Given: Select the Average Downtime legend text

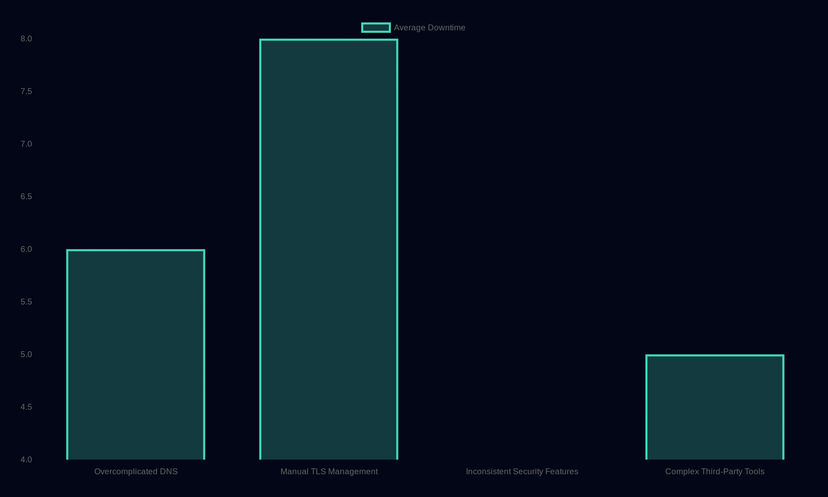Looking at the screenshot, I should (430, 27).
